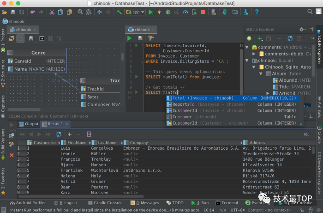Click the Cut scissors icon
The width and height of the screenshot is (323, 213).
coord(52,12)
